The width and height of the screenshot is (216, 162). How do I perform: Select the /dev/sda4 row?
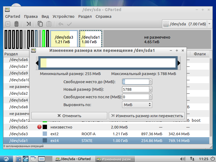[16, 100]
